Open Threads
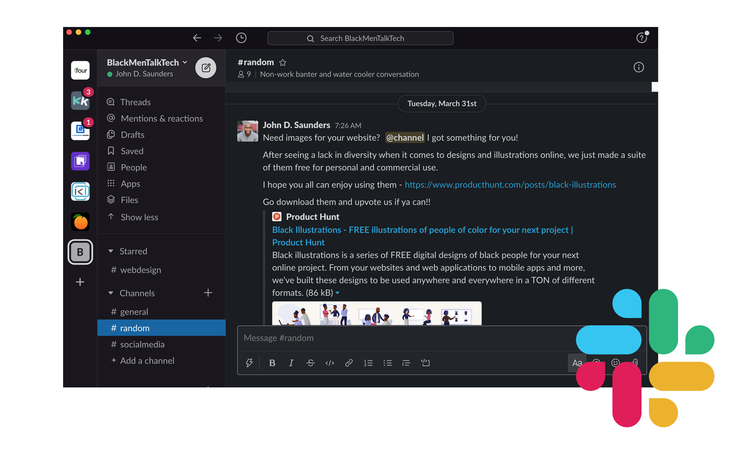750x454 pixels. (161, 102)
